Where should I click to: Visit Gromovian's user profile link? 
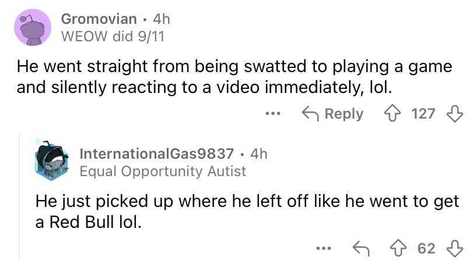coord(99,19)
